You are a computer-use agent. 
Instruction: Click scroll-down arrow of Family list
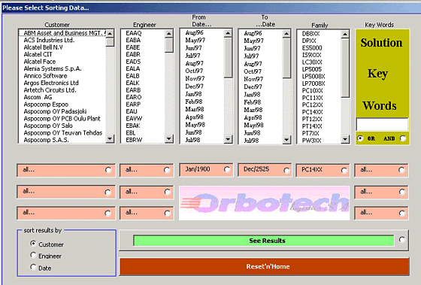click(345, 139)
